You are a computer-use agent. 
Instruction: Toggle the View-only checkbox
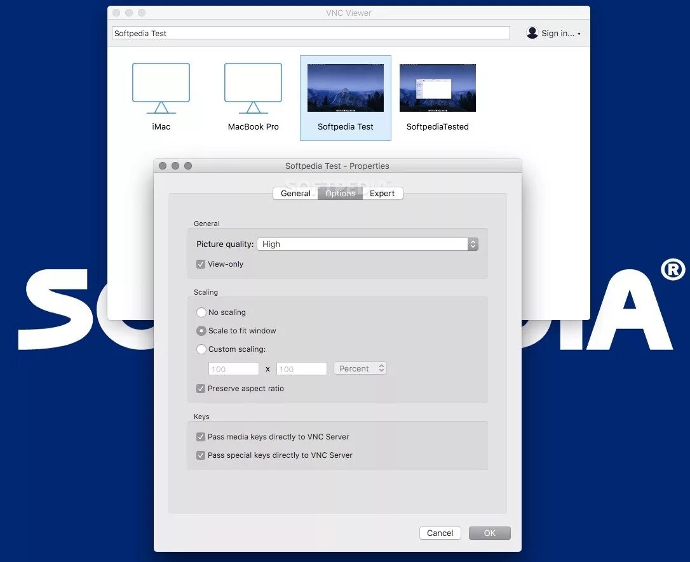201,264
